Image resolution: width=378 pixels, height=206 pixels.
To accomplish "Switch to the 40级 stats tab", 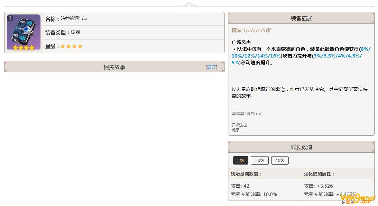I will 280,160.
